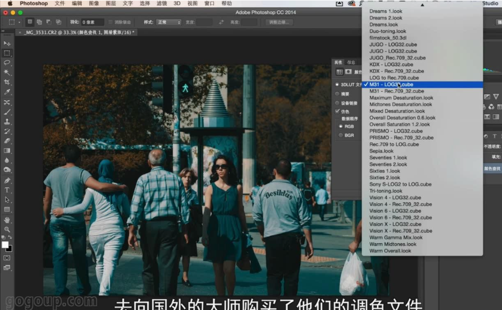Select the Move tool in the toolbar
The height and width of the screenshot is (310, 502).
7,44
